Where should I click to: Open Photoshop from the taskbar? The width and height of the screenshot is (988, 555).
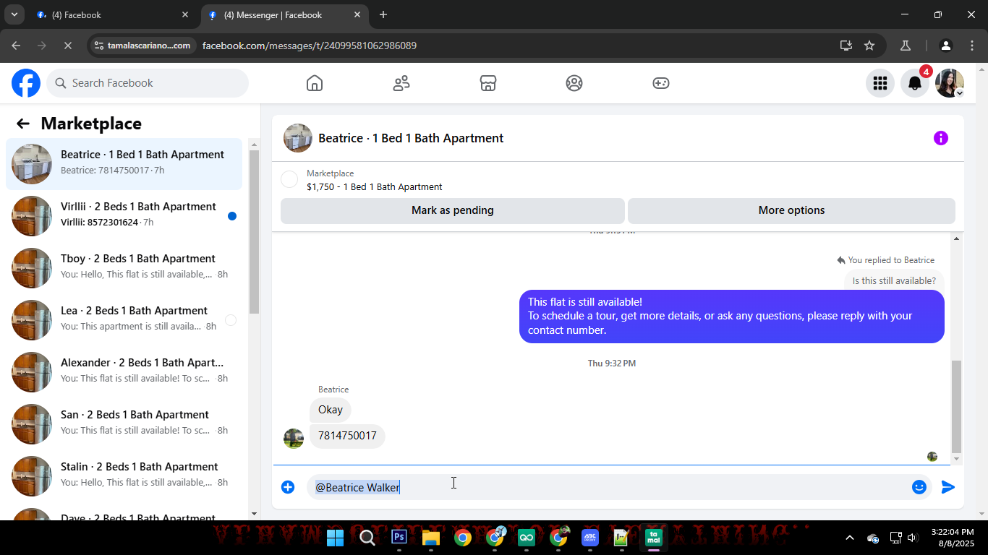point(399,537)
